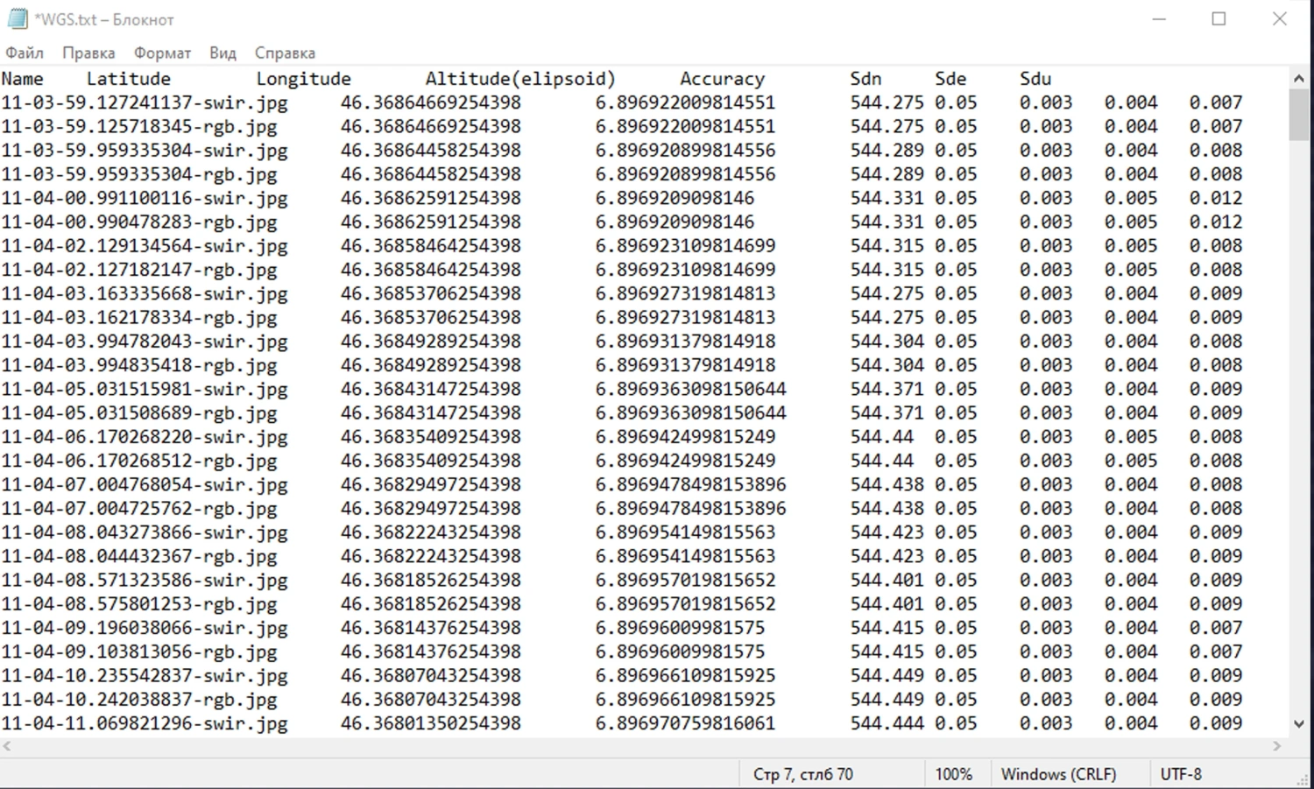Click the horizontal scrollbar right arrow
The height and width of the screenshot is (789, 1314).
coord(1276,746)
